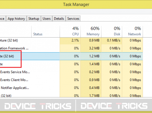
Task: Click the 1.7 MB memory value
Action: point(94,96)
